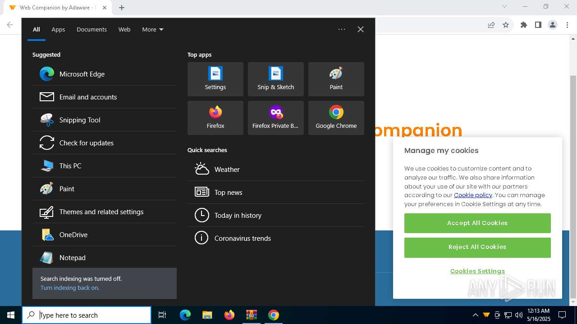Open the Cookie policy link
Image resolution: width=577 pixels, height=324 pixels.
coord(473,195)
